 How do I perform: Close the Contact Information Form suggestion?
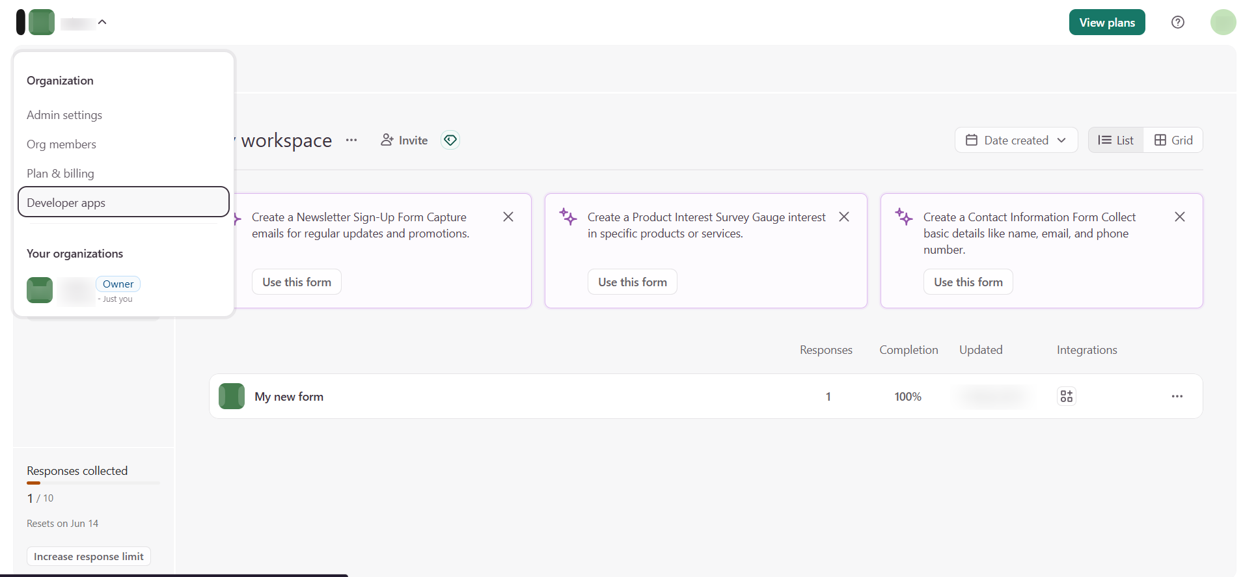click(1179, 217)
